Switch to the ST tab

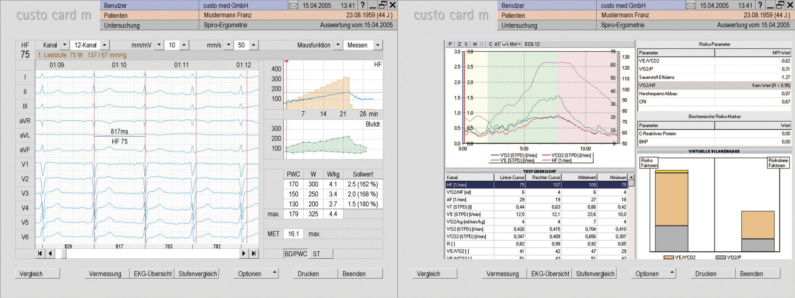(317, 254)
